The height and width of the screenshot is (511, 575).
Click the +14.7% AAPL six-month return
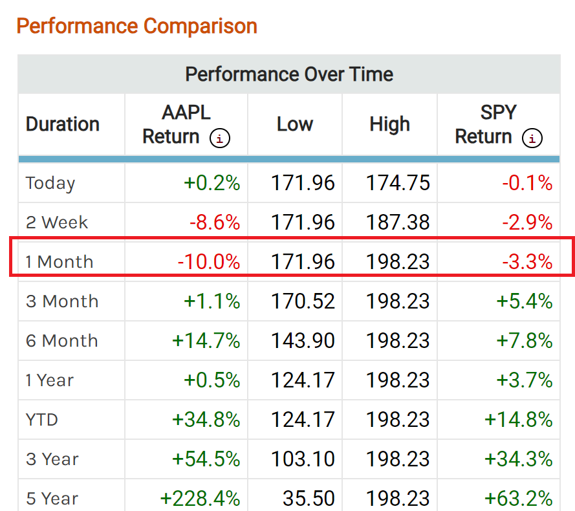206,340
